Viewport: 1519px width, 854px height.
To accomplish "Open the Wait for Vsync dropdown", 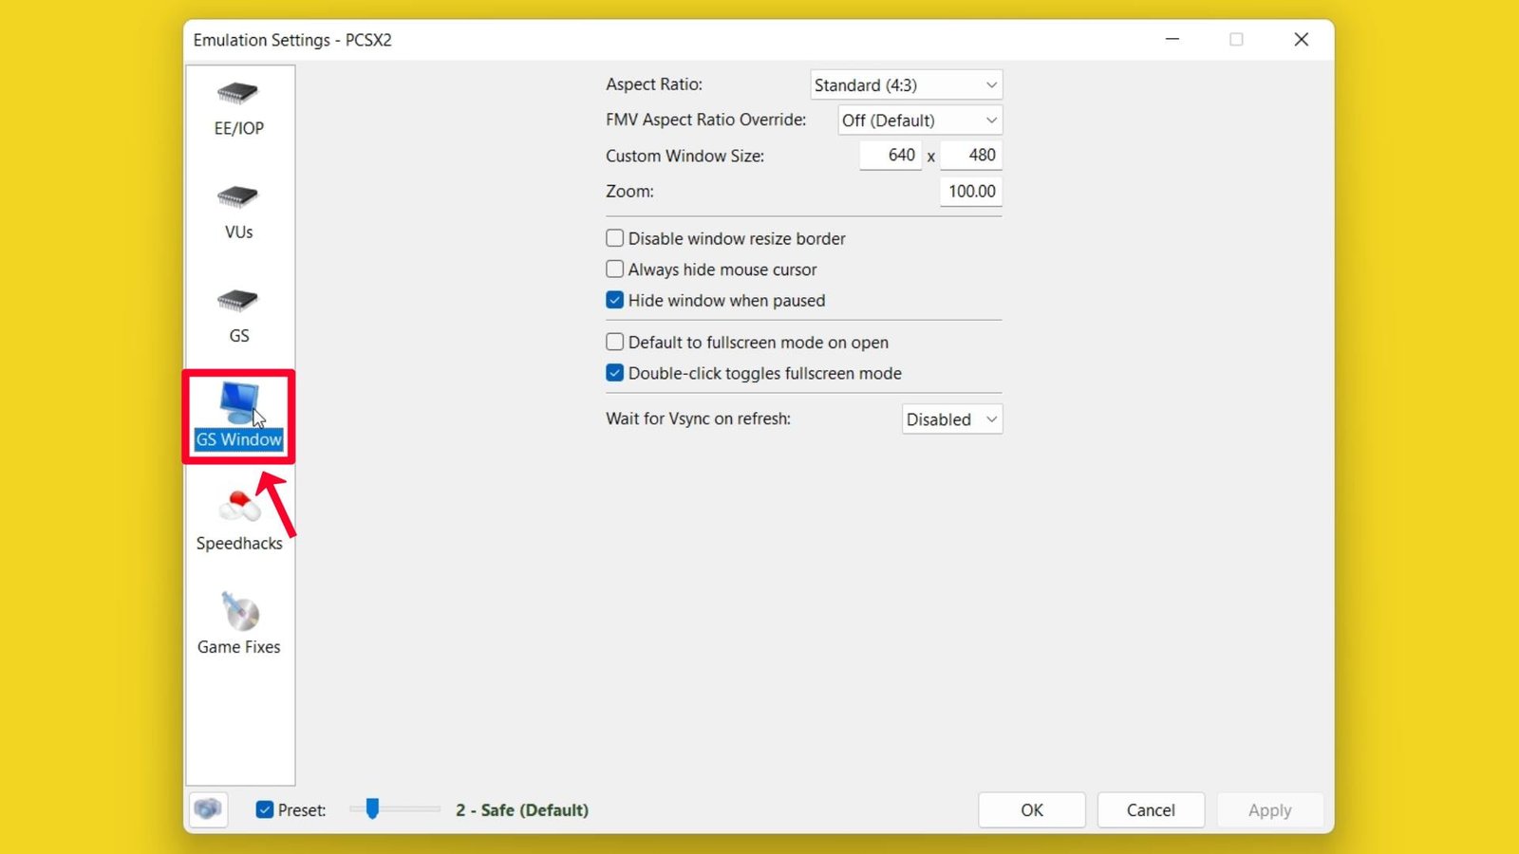I will pyautogui.click(x=952, y=419).
